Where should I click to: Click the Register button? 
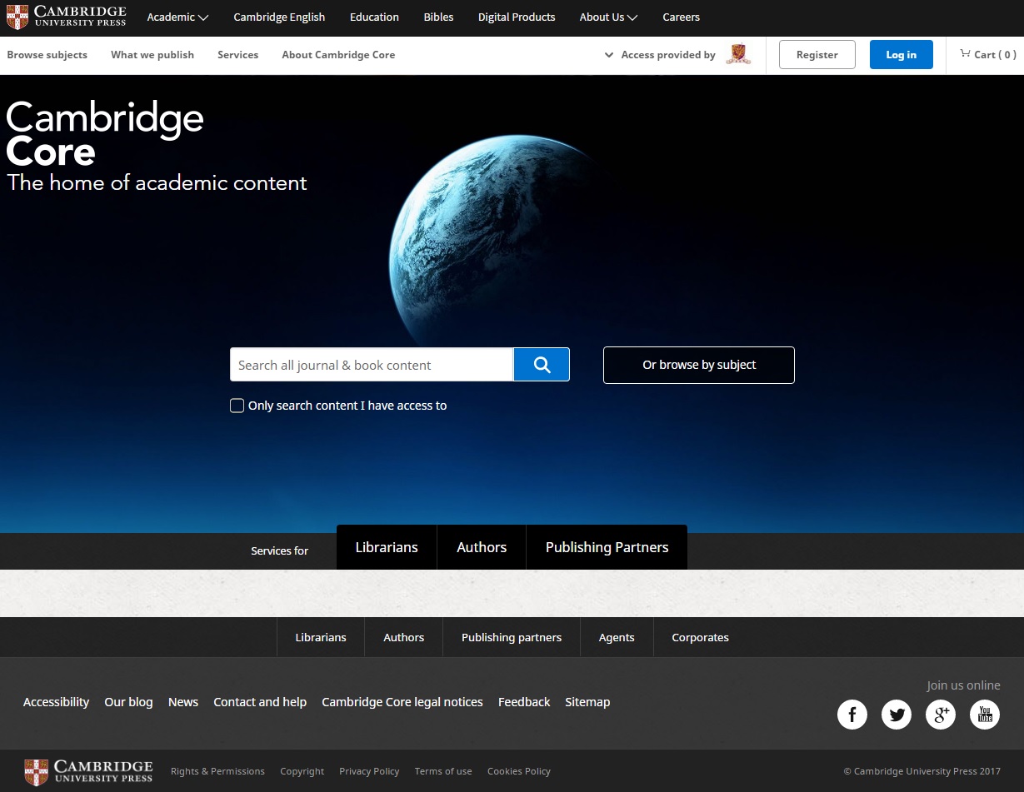(x=817, y=54)
